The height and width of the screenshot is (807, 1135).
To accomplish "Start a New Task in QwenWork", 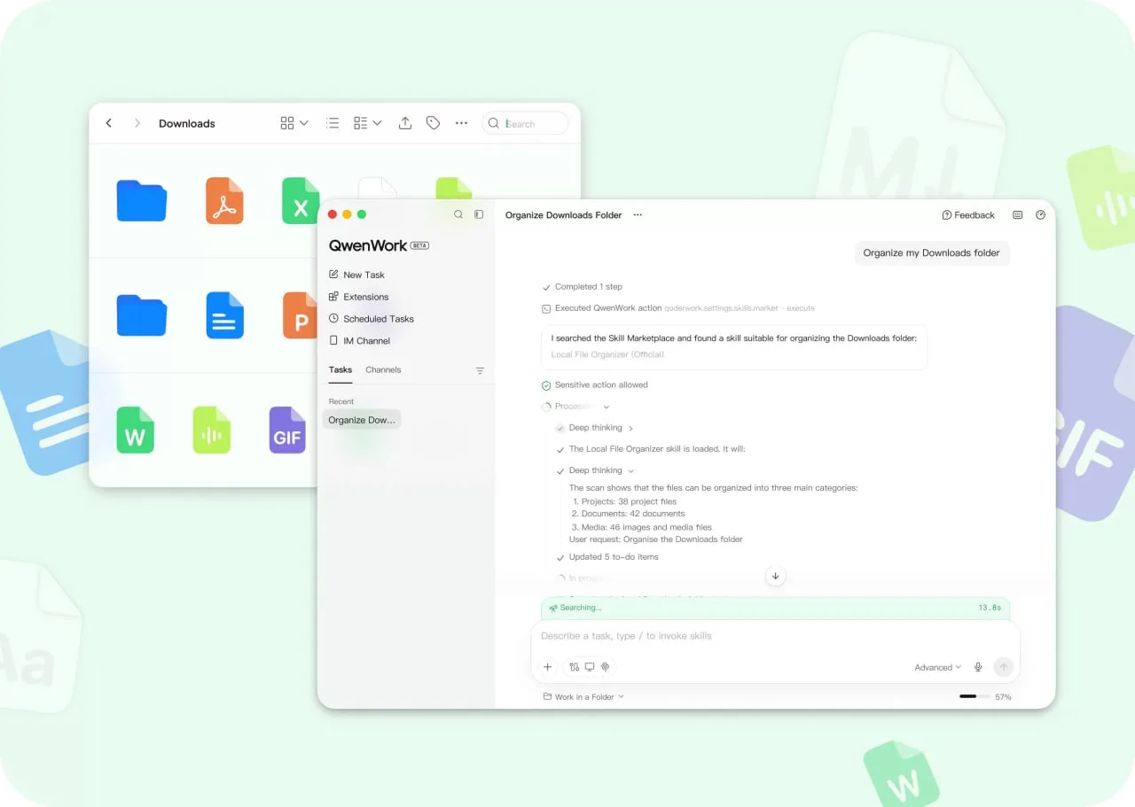I will pyautogui.click(x=356, y=275).
